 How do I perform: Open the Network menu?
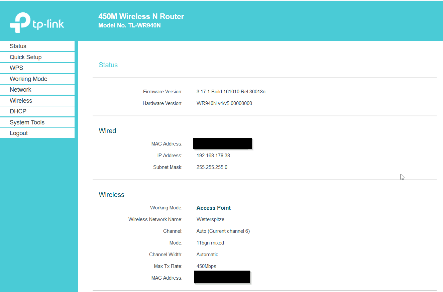click(x=37, y=90)
